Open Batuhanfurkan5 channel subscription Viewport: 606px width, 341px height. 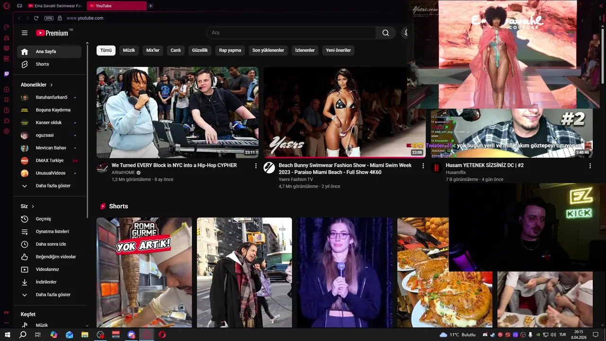(x=49, y=97)
